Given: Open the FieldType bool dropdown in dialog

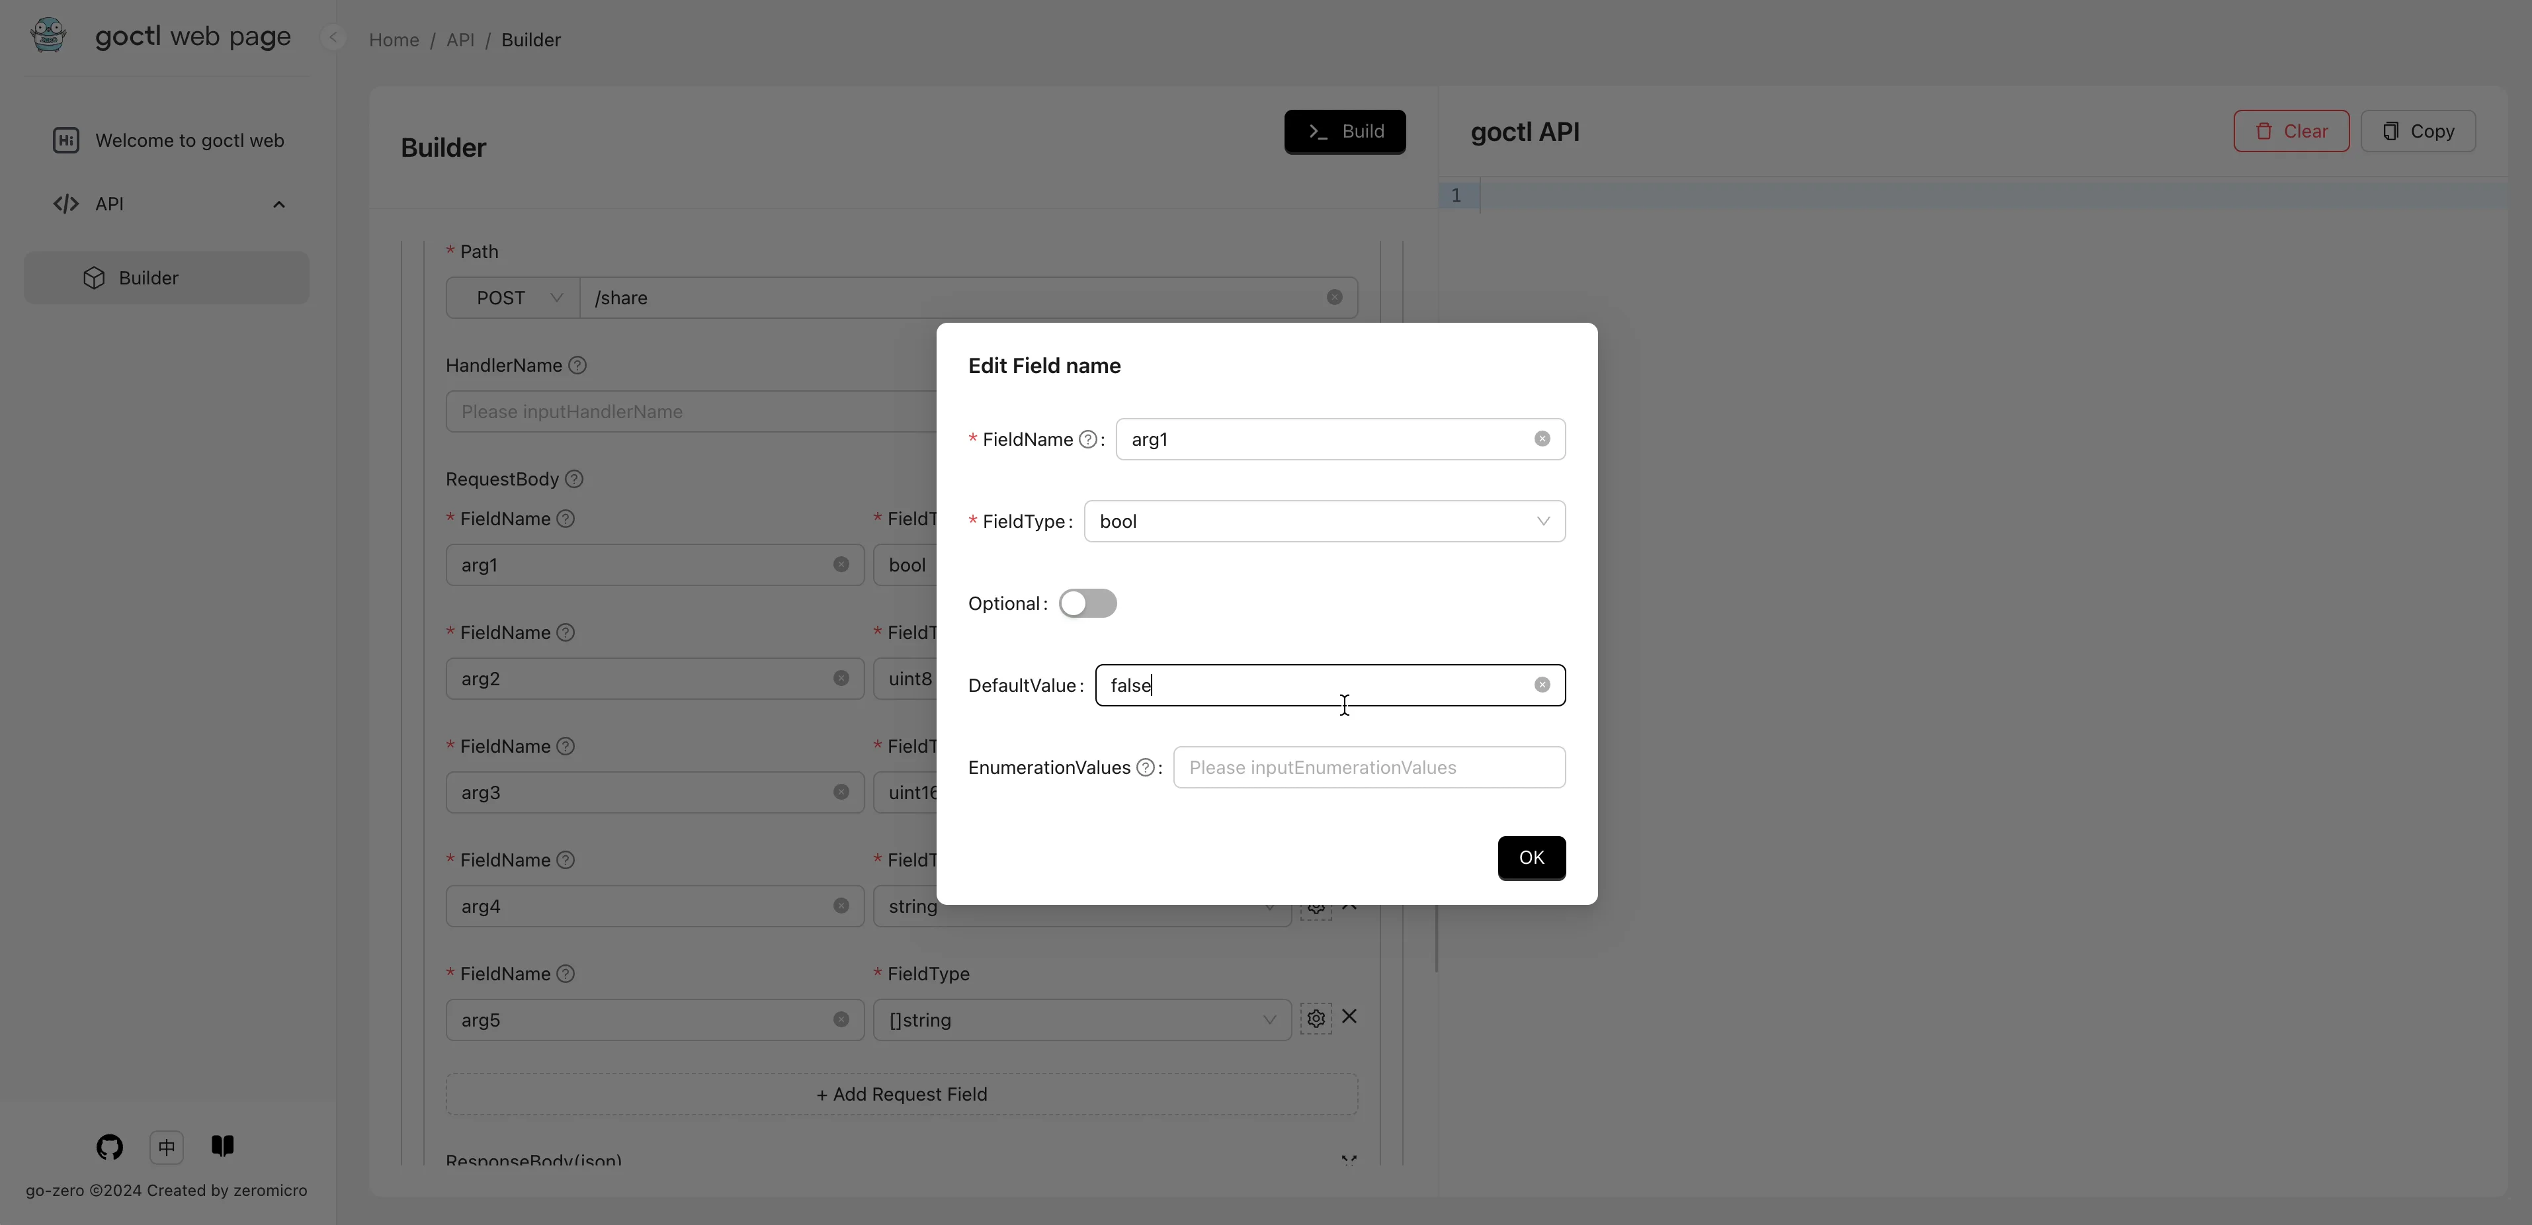Looking at the screenshot, I should (x=1324, y=521).
